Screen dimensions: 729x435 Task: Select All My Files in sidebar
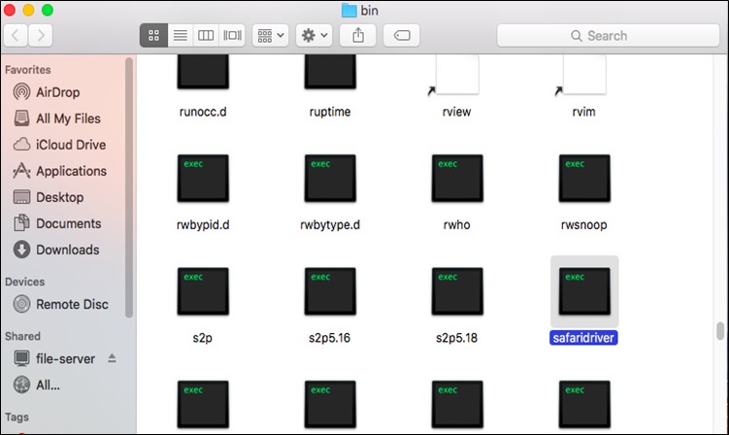pos(56,118)
